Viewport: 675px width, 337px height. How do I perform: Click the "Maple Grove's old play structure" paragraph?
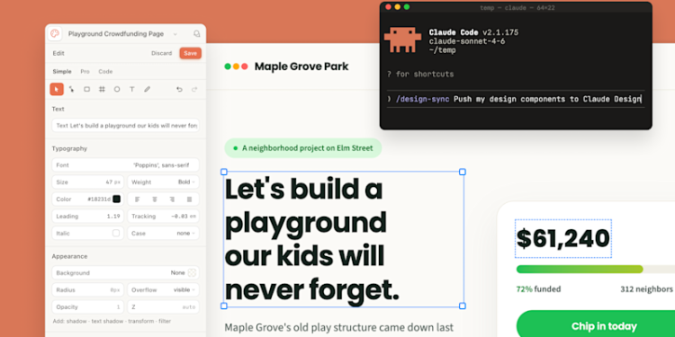(x=338, y=327)
